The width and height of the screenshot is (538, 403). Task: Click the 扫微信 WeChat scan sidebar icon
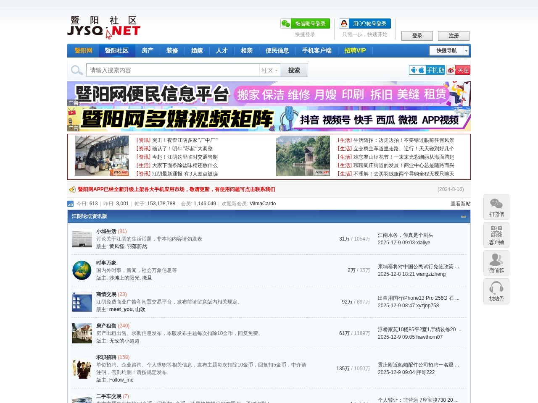(496, 207)
